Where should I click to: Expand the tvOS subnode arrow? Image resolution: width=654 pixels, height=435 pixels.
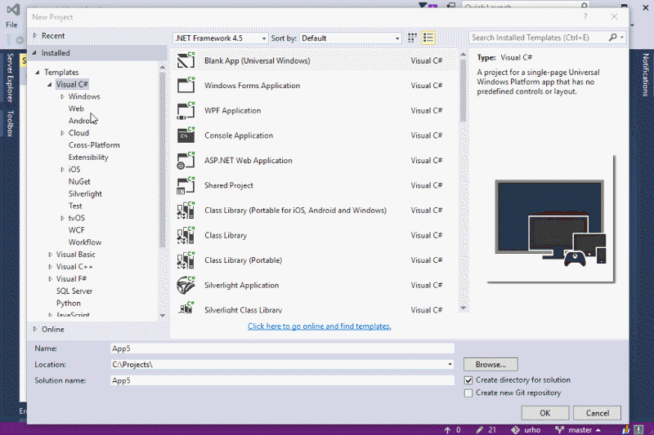pyautogui.click(x=63, y=218)
